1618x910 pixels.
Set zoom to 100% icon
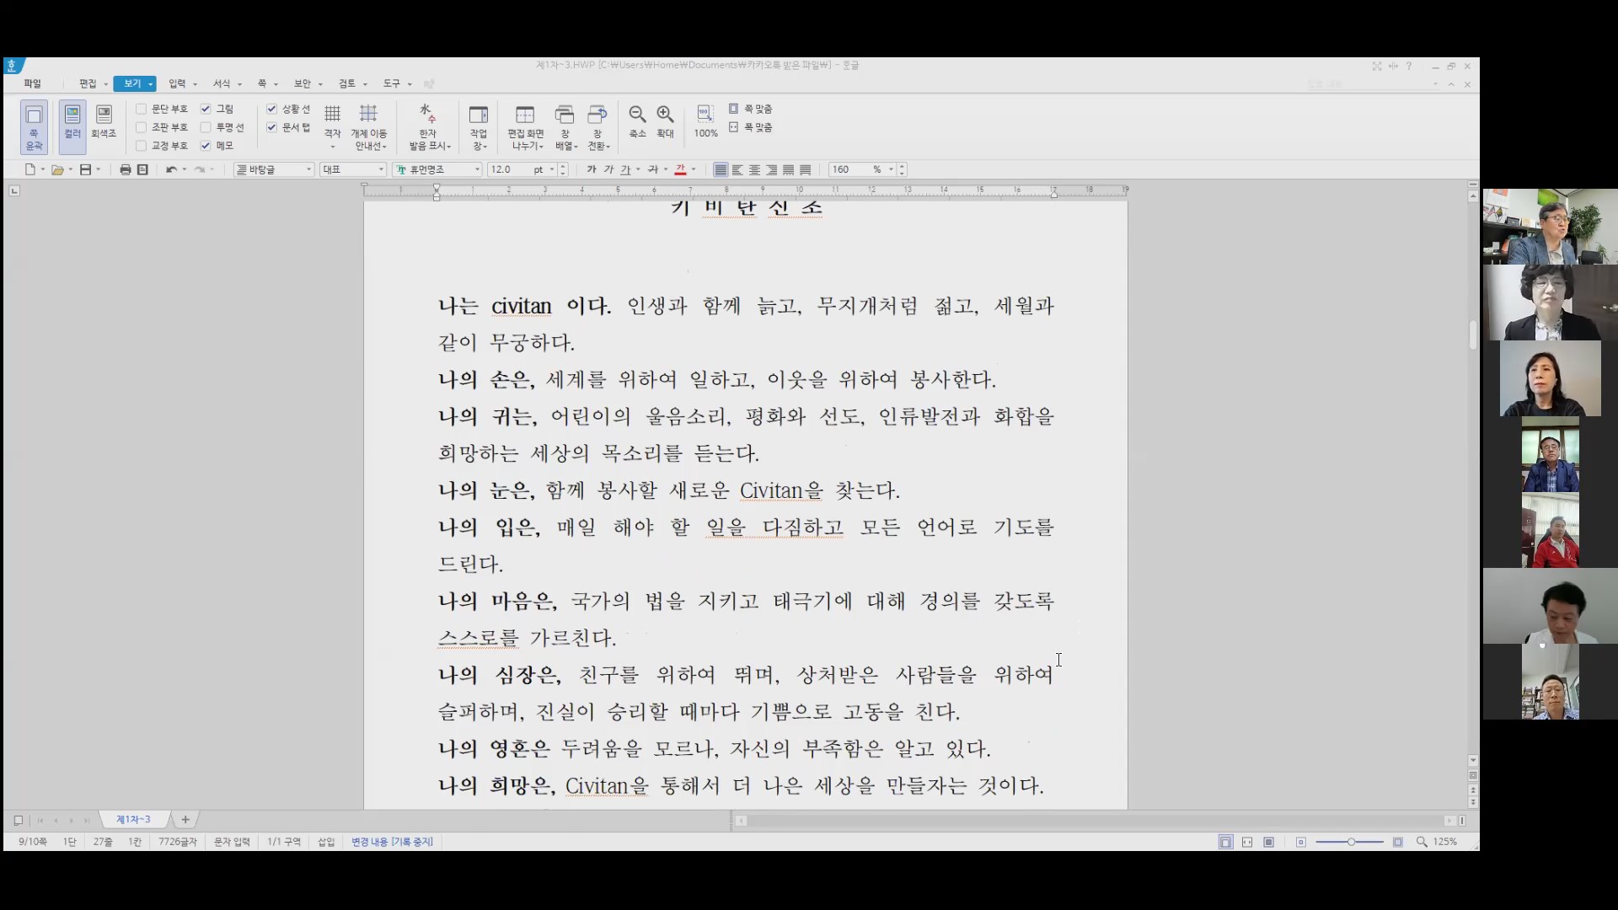pyautogui.click(x=705, y=122)
